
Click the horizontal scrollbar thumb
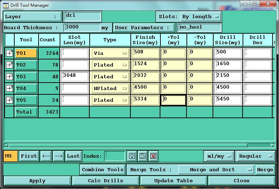point(128,145)
